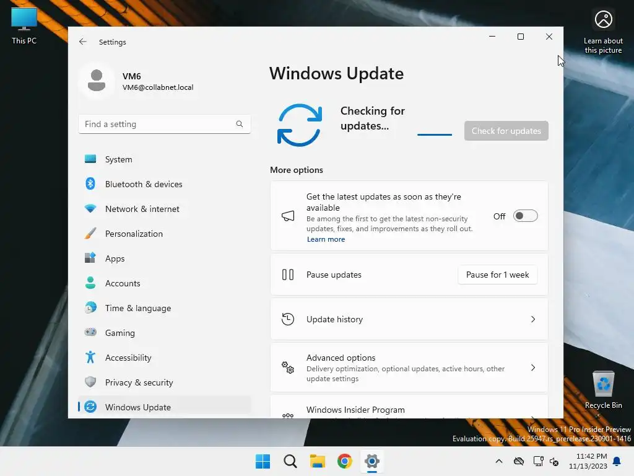Click the VM6 user avatar picture
This screenshot has width=634, height=476.
click(97, 81)
